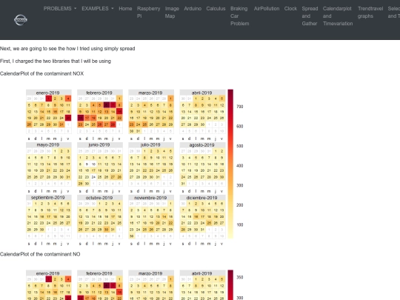
Task: Click the 100 label on NOX color scale
Action: (x=240, y=224)
